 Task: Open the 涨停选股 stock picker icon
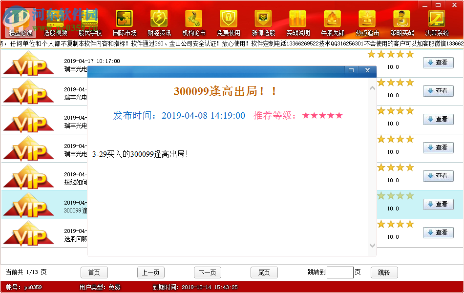(x=263, y=22)
